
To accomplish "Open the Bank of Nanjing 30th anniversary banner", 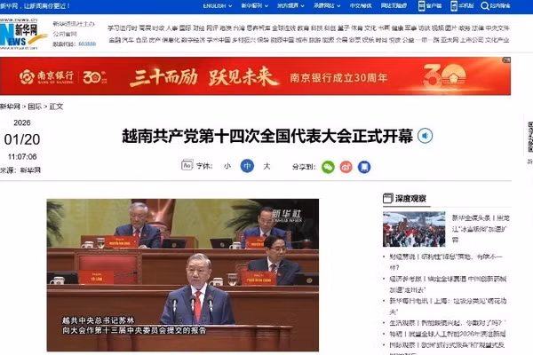I will (265, 77).
